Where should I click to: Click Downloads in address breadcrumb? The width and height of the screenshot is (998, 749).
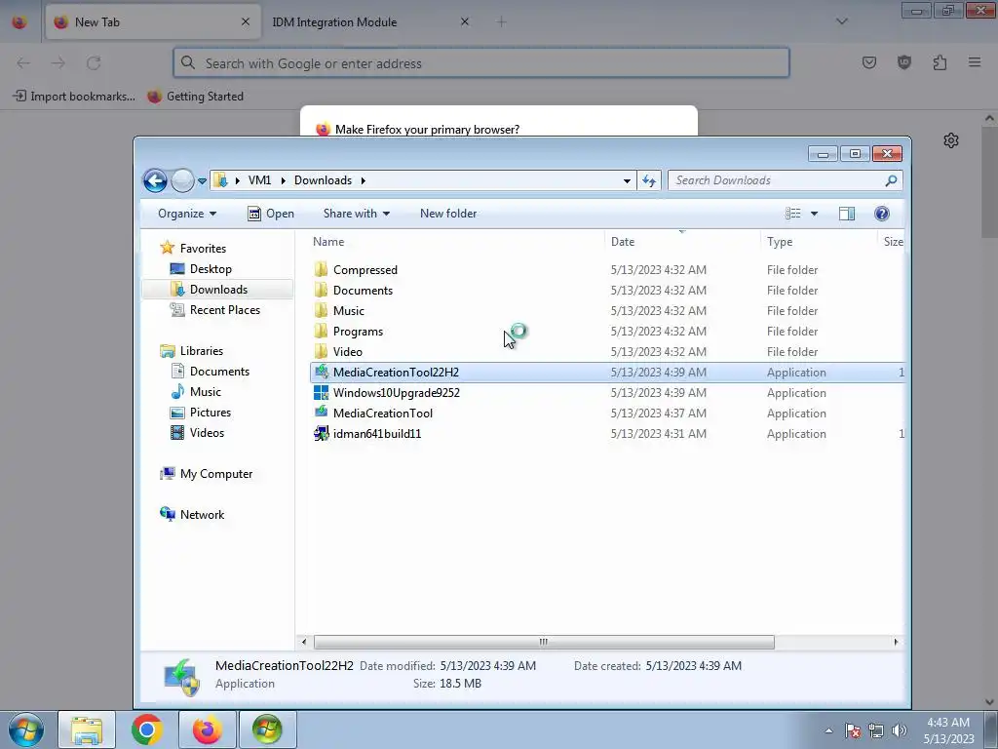point(323,180)
